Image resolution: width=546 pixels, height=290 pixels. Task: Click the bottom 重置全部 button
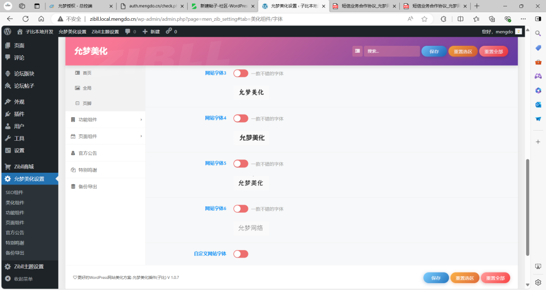pos(495,278)
